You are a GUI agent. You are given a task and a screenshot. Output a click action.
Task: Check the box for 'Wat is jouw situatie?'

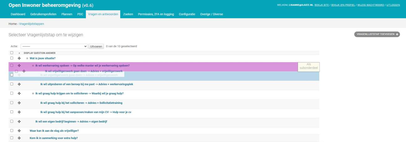point(12,58)
